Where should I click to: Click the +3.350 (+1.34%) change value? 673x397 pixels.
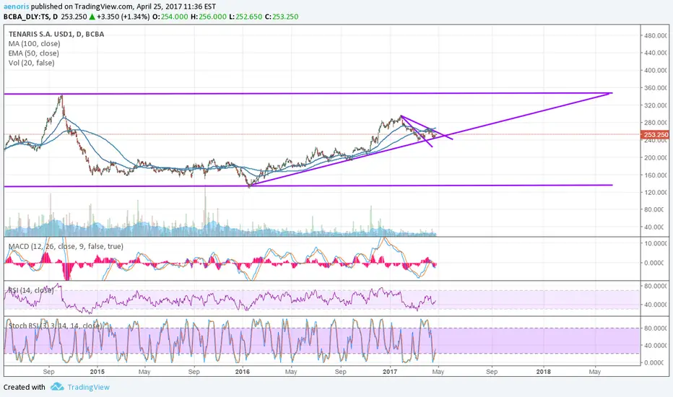coord(123,17)
